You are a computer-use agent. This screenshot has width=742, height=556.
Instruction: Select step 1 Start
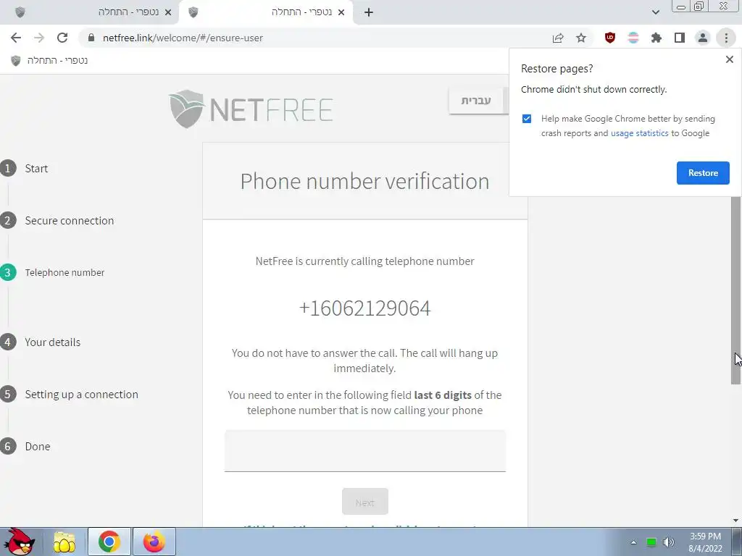coord(25,168)
